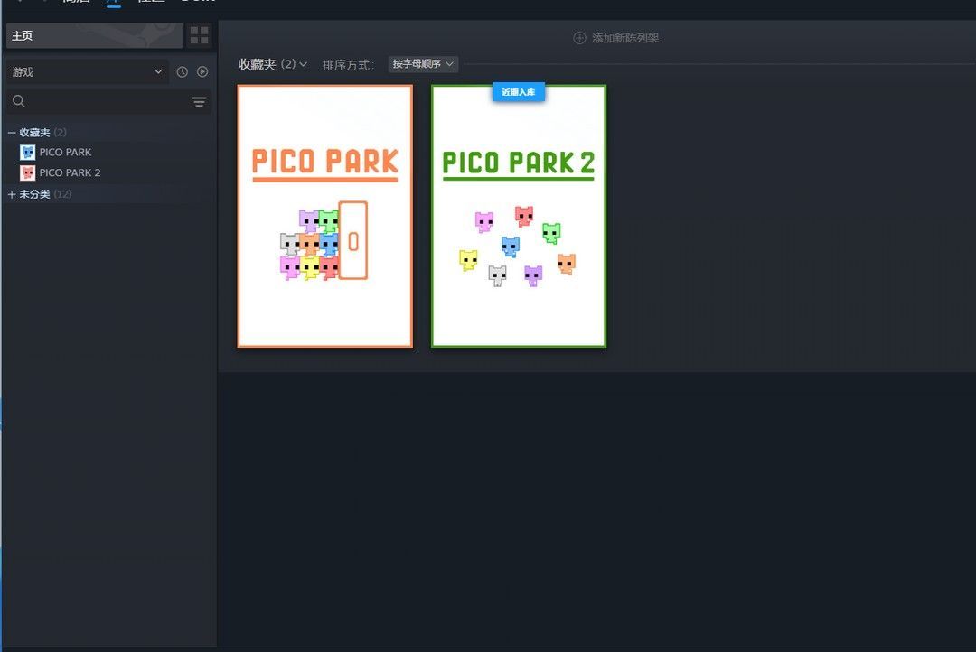Open the 按字母顺序 sort dropdown
The height and width of the screenshot is (652, 976).
coord(423,64)
